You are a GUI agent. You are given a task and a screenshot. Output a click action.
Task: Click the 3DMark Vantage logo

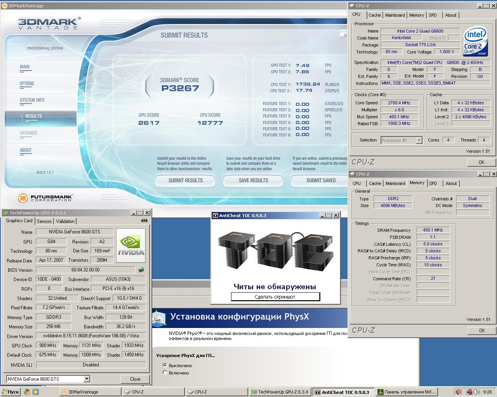[49, 24]
